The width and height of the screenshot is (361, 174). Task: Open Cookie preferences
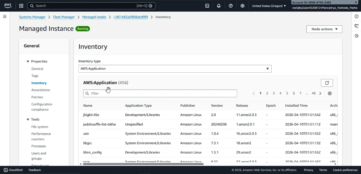(x=345, y=170)
